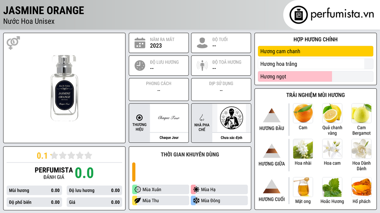
Task: Click the Nước Hoa Unisex subtitle
Action: coord(29,21)
